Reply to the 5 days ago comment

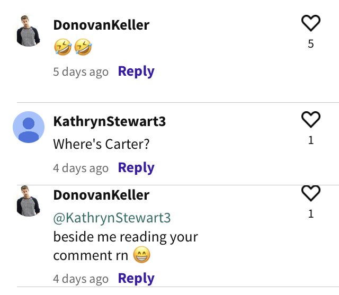point(136,71)
